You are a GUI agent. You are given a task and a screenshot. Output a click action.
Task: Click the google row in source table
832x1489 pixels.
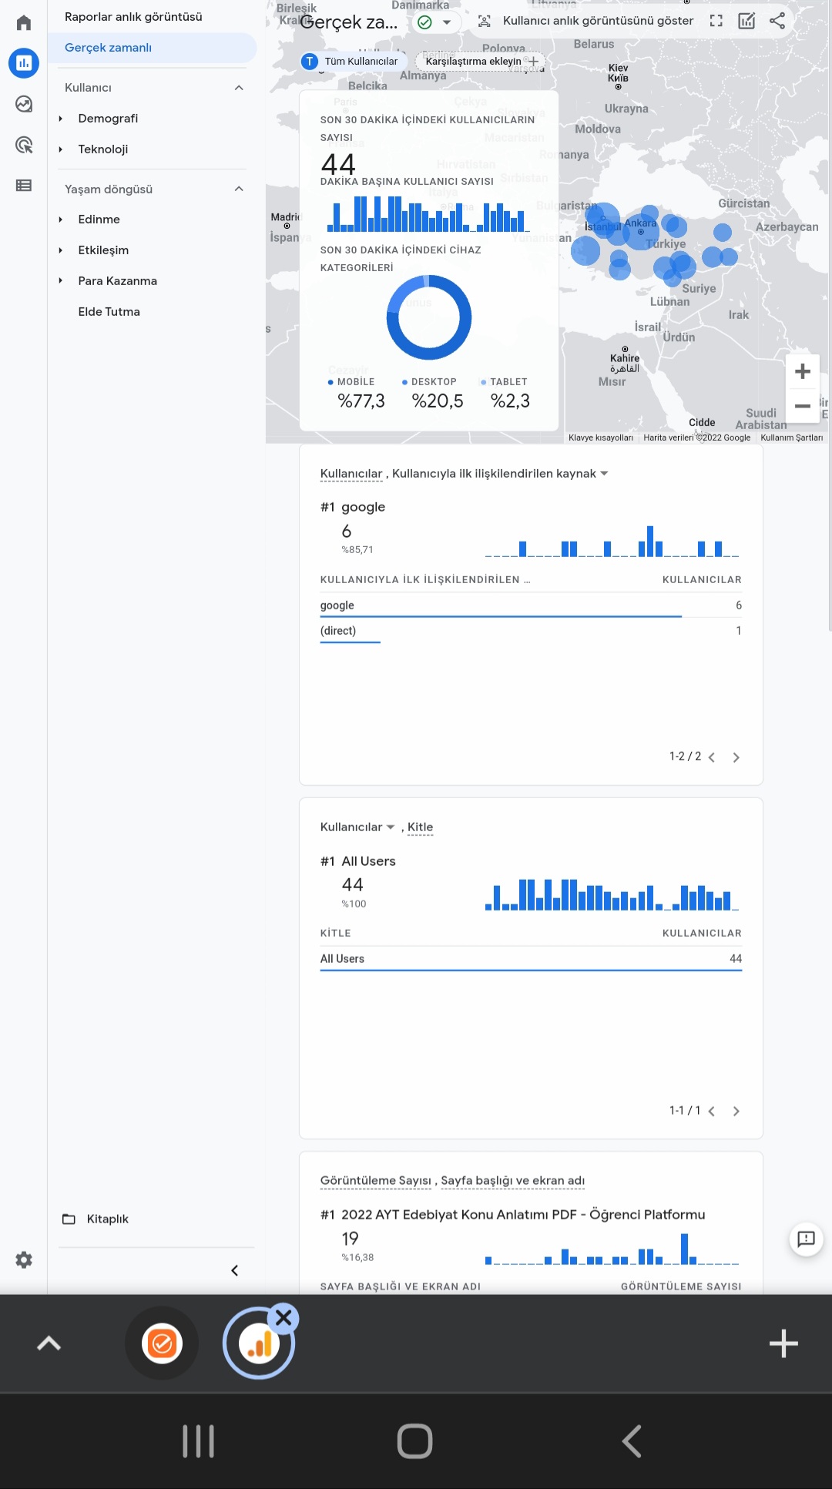pos(531,605)
